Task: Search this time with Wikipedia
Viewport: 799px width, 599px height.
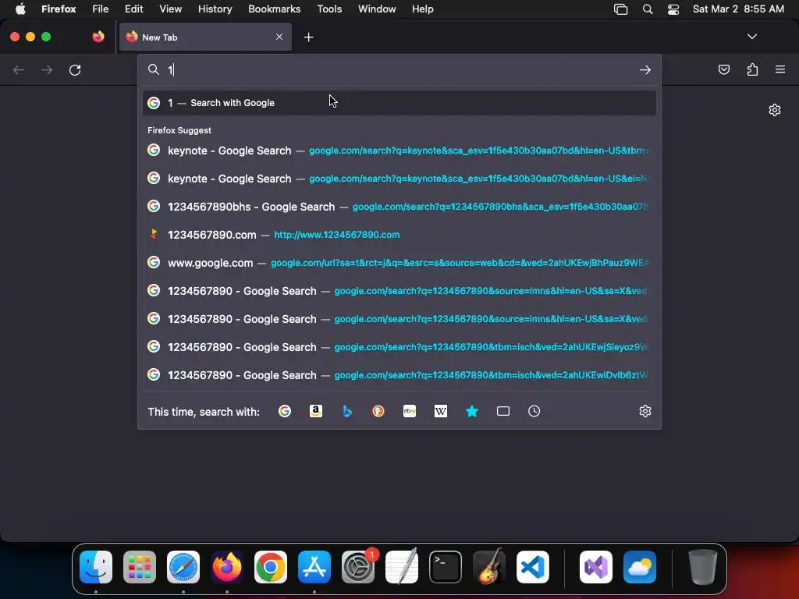Action: point(441,411)
